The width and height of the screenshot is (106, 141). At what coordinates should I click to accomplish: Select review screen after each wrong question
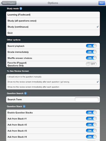pyautogui.click(x=53, y=82)
